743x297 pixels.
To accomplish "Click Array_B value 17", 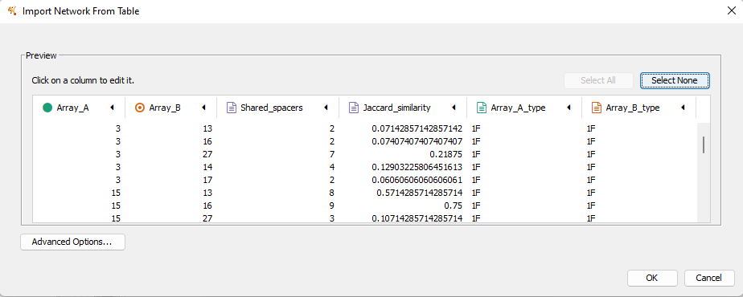I will click(x=207, y=180).
